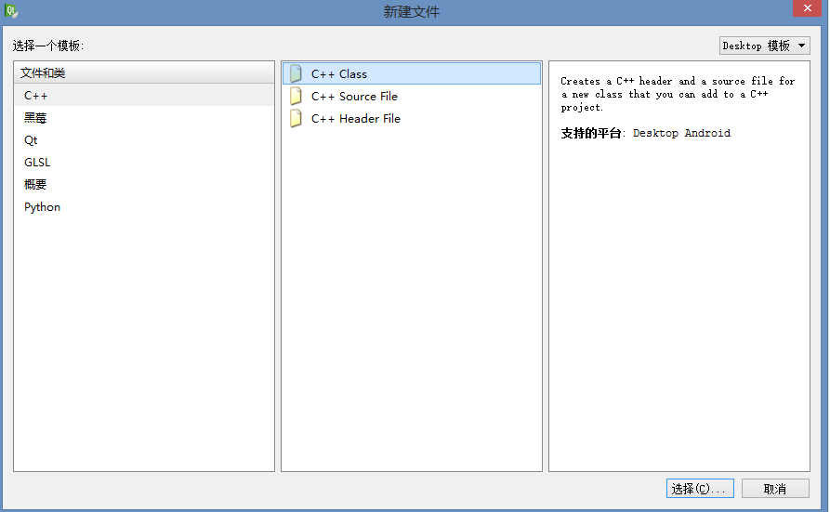Select the Python category

pos(143,206)
